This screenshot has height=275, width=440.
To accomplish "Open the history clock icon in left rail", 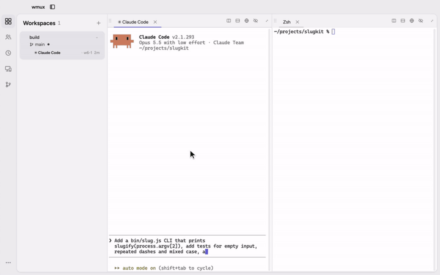I will pos(8,53).
